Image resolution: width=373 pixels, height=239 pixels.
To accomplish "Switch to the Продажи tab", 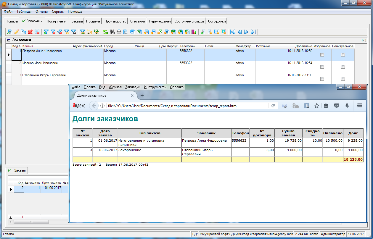I will click(93, 21).
